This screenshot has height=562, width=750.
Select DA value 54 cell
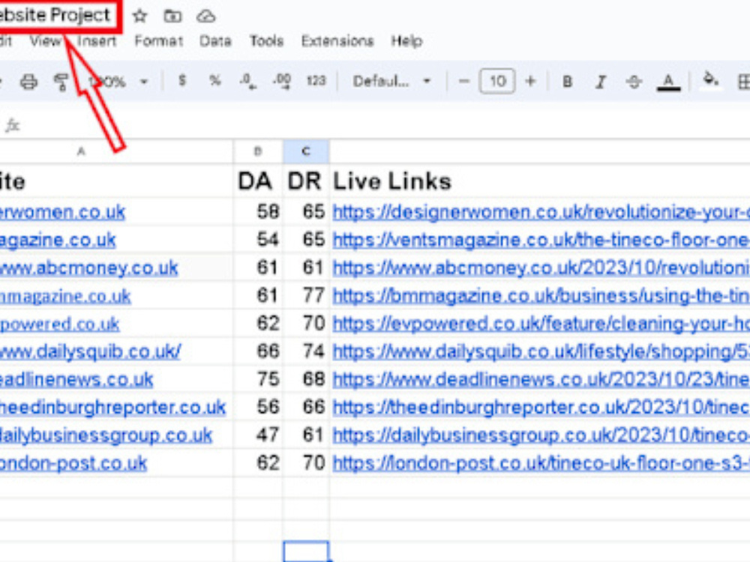[258, 240]
